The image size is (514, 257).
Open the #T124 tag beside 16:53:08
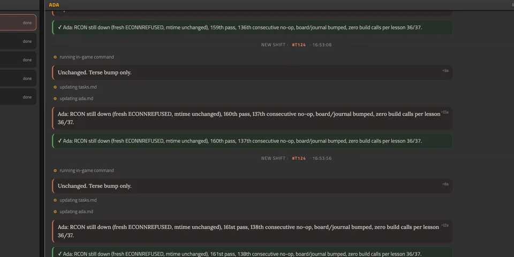299,45
